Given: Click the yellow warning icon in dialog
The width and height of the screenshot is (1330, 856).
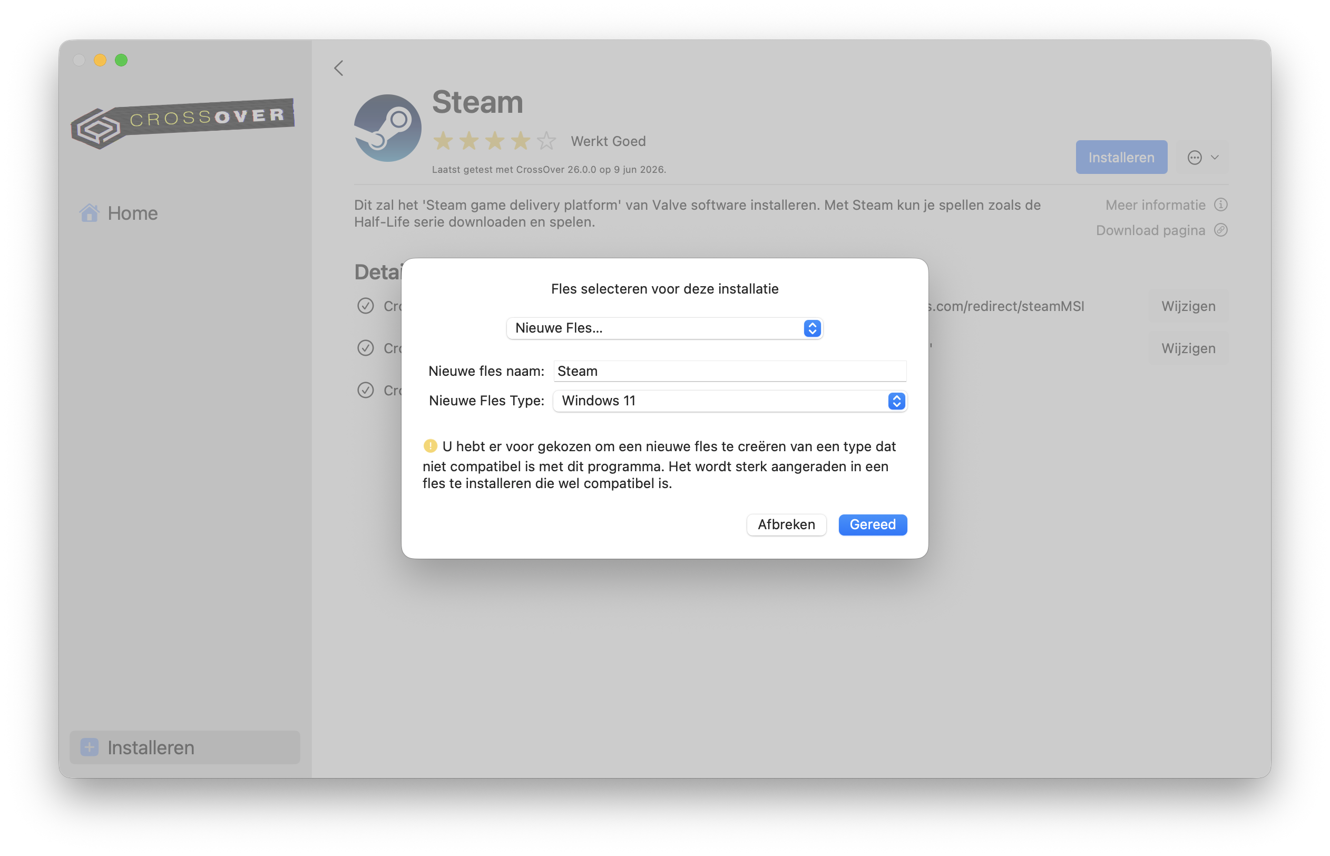Looking at the screenshot, I should click(430, 446).
